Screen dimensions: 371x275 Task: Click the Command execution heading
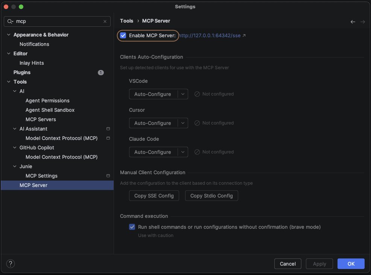pyautogui.click(x=144, y=216)
